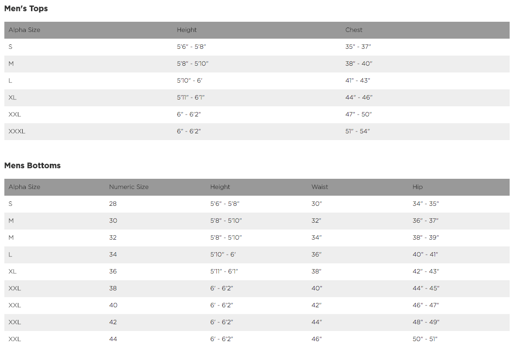Click numeric size 32 cell
Image resolution: width=514 pixels, height=359 pixels.
pyautogui.click(x=113, y=238)
